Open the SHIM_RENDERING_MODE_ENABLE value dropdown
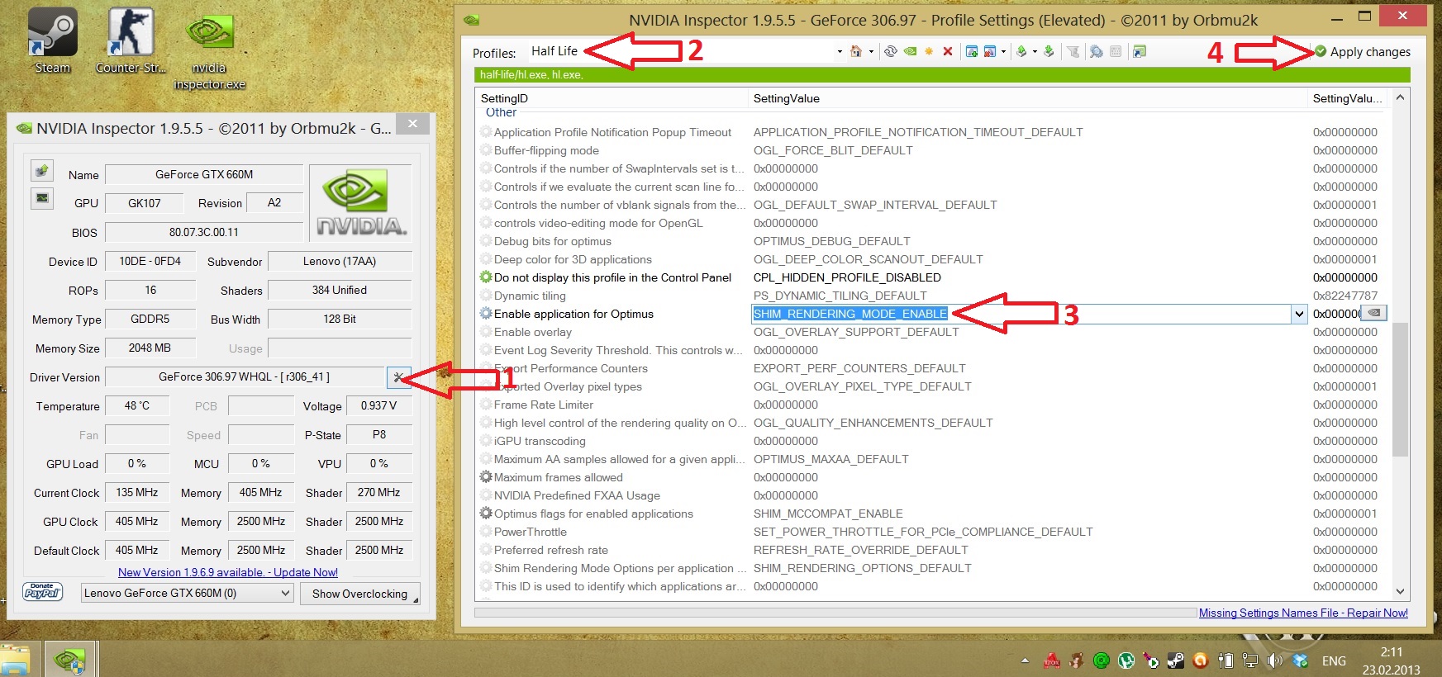 pos(1299,314)
